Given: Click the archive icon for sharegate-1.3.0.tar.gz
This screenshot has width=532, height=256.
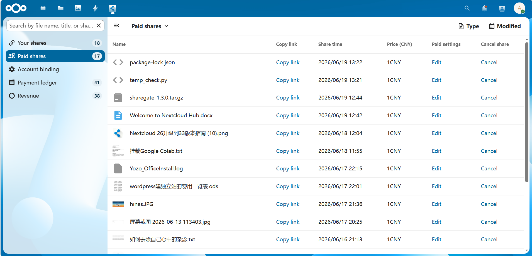Looking at the screenshot, I should pyautogui.click(x=118, y=98).
